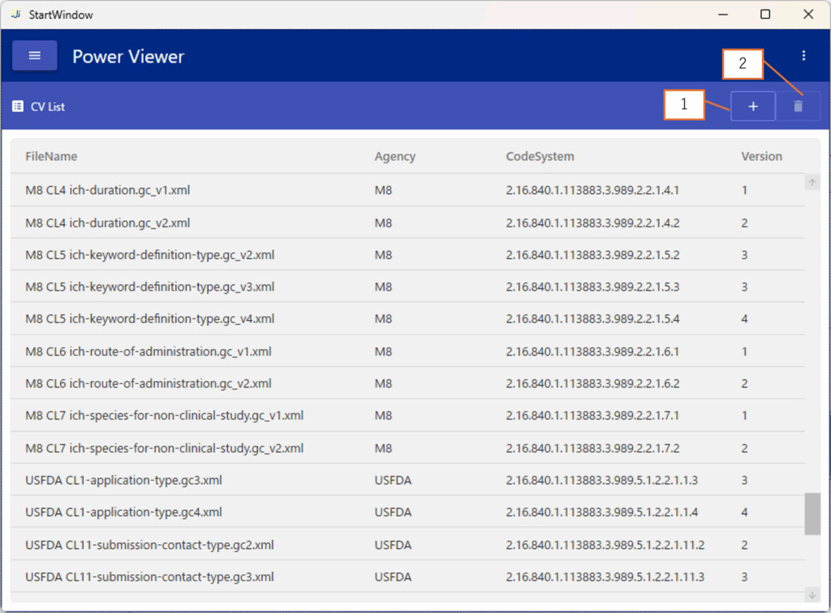
Task: Select the M8 CL4 ich-duration.gc_v1.xml row
Action: tap(108, 190)
